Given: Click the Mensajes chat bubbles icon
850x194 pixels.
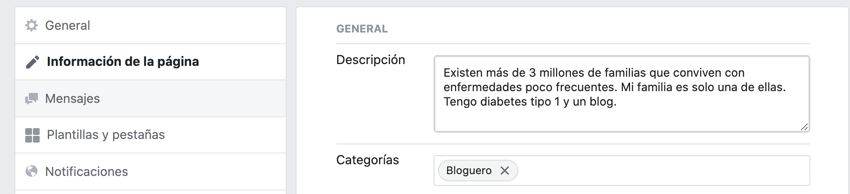Looking at the screenshot, I should click(32, 98).
